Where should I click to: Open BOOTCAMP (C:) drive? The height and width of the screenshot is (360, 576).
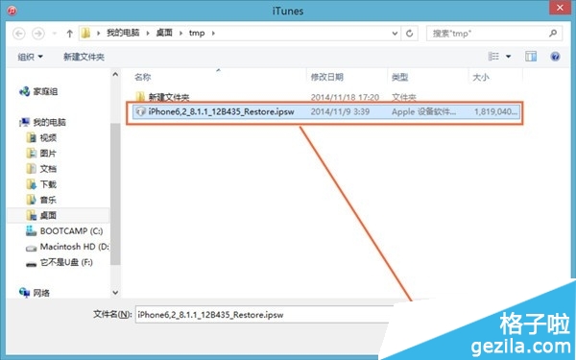click(71, 231)
